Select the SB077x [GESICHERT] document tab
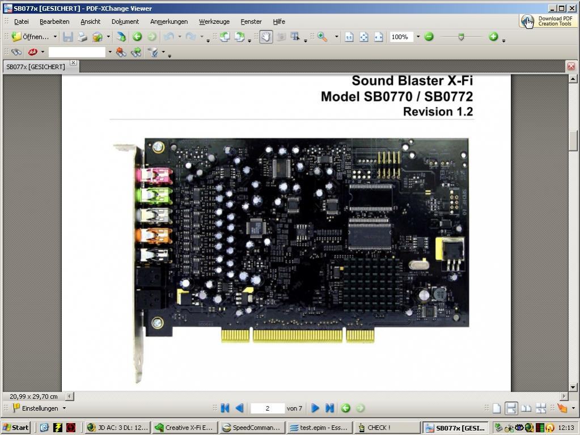 click(36, 66)
